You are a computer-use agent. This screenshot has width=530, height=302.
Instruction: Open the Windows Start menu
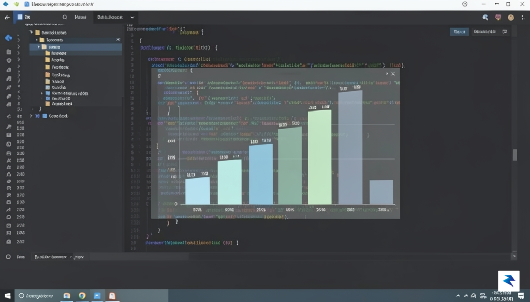tap(7, 296)
